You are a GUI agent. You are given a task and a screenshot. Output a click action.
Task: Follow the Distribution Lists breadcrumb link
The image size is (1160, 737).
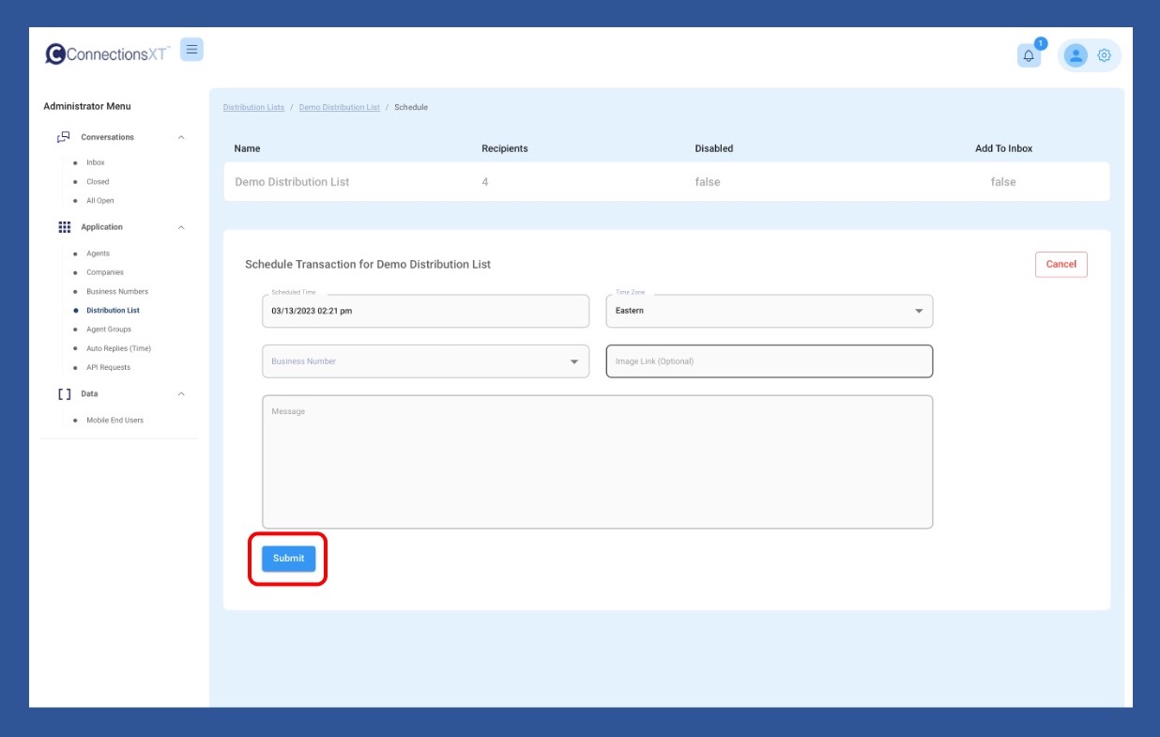(x=253, y=108)
